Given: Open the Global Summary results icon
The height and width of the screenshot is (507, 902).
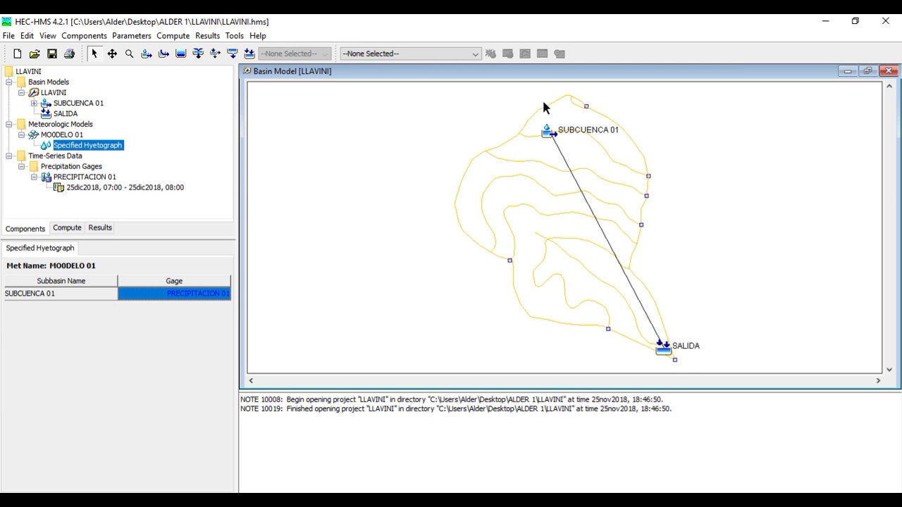Looking at the screenshot, I should pos(507,54).
